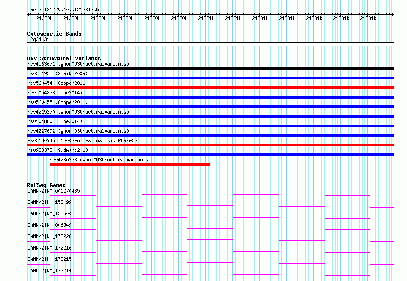Open the nsv4563671 gnomADStructuralVariants label
The image size is (407, 281).
pos(78,64)
